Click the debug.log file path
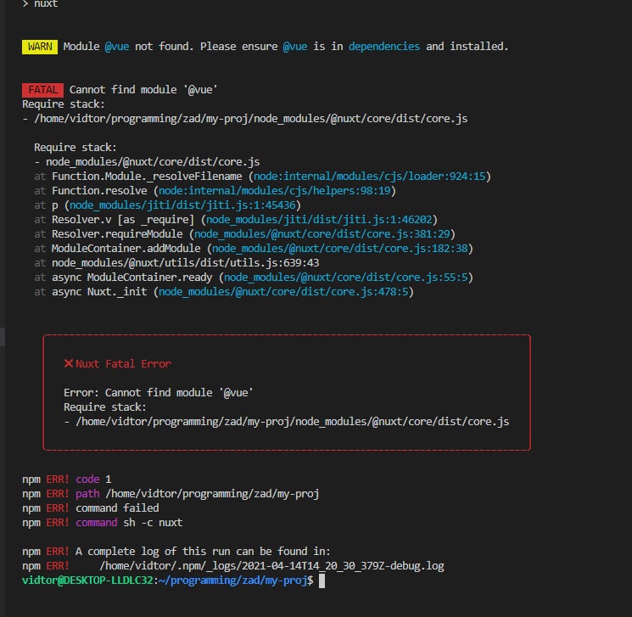Viewport: 632px width, 617px height. 271,566
